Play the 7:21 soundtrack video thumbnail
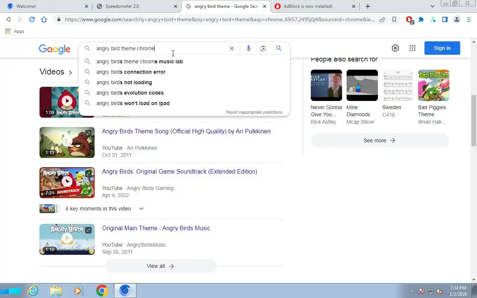Screen dimensions: 477x298 click(67, 183)
